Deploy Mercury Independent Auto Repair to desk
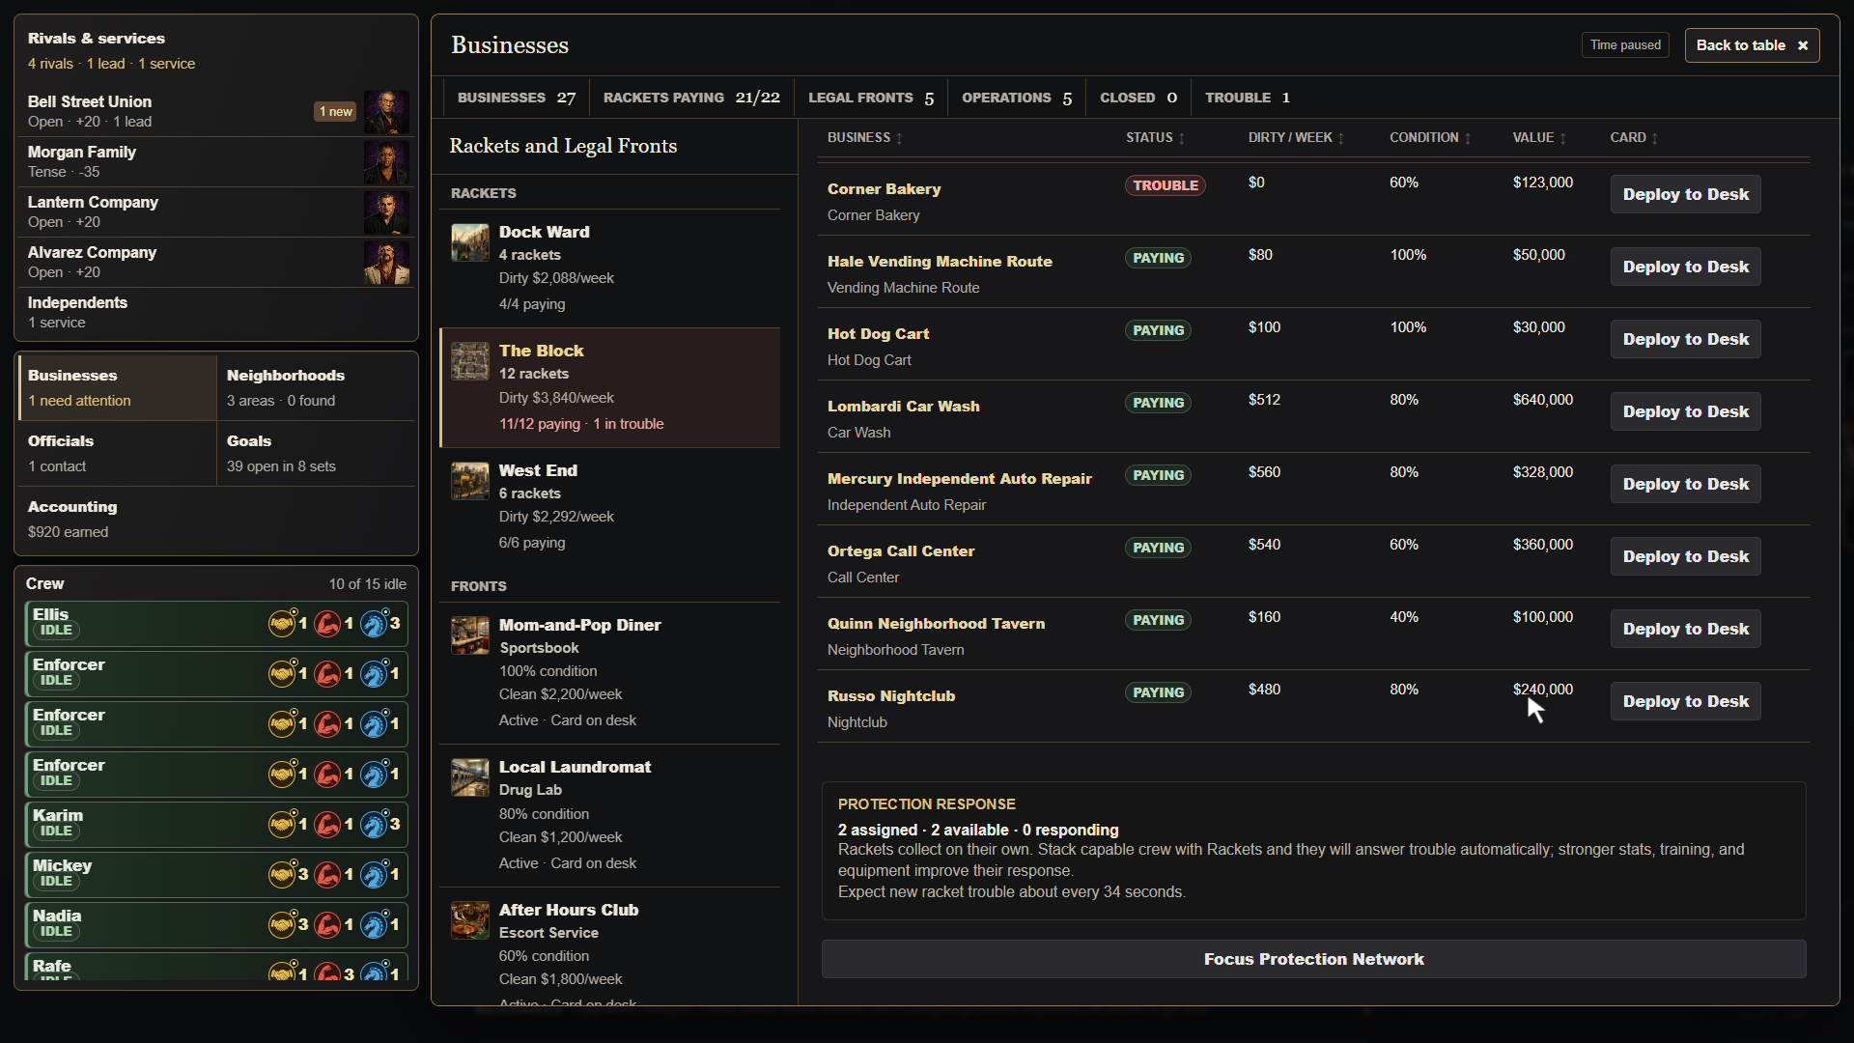This screenshot has width=1854, height=1043. pos(1685,484)
